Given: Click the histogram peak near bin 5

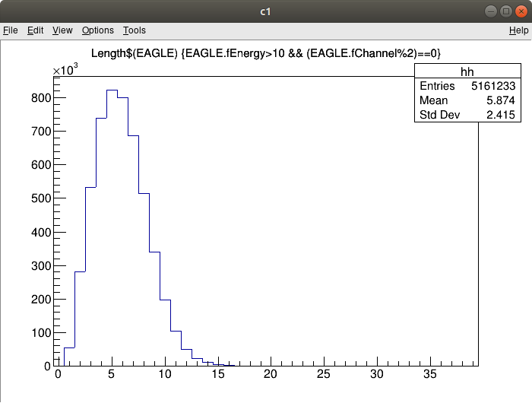Looking at the screenshot, I should [112, 90].
